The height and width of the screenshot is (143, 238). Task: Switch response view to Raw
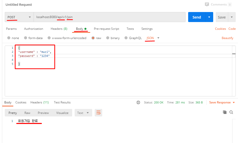(x=27, y=113)
